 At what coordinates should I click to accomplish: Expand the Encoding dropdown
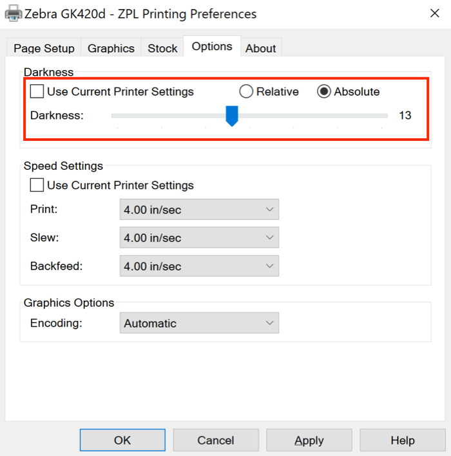(199, 324)
